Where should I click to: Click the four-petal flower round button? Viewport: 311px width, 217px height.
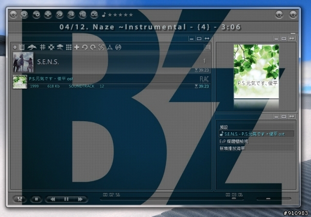tap(48, 15)
